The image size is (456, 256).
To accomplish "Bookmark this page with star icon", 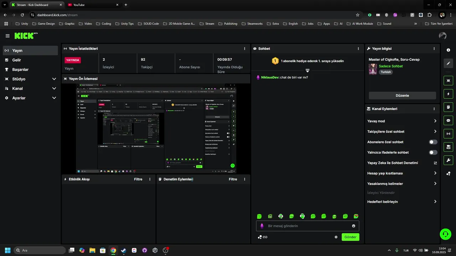I will point(358,15).
